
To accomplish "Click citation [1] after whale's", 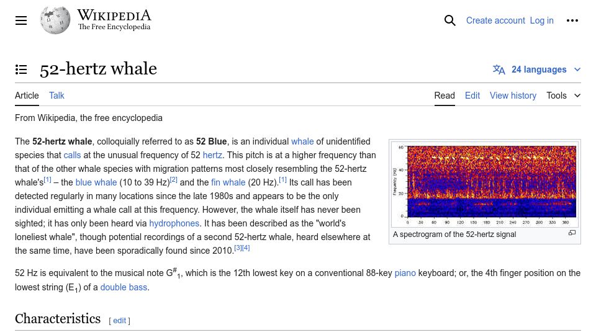I will click(48, 180).
